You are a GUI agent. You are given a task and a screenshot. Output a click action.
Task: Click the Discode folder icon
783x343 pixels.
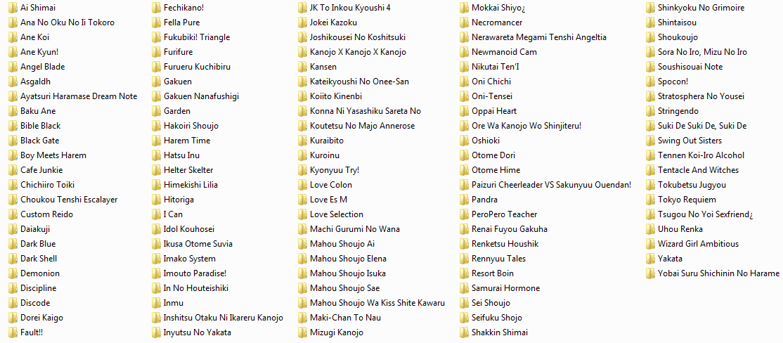click(13, 302)
